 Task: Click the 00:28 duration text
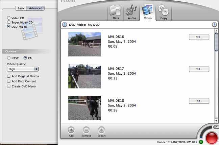point(113,110)
